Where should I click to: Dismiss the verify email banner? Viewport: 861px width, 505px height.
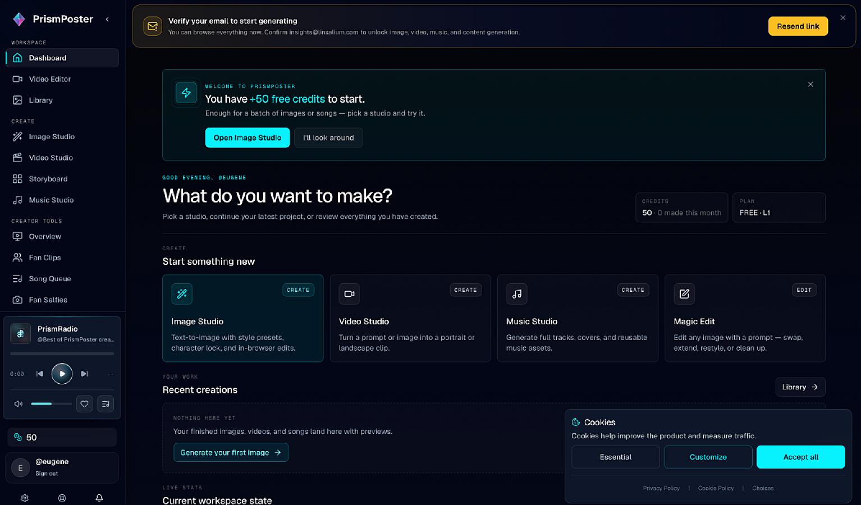tap(842, 18)
